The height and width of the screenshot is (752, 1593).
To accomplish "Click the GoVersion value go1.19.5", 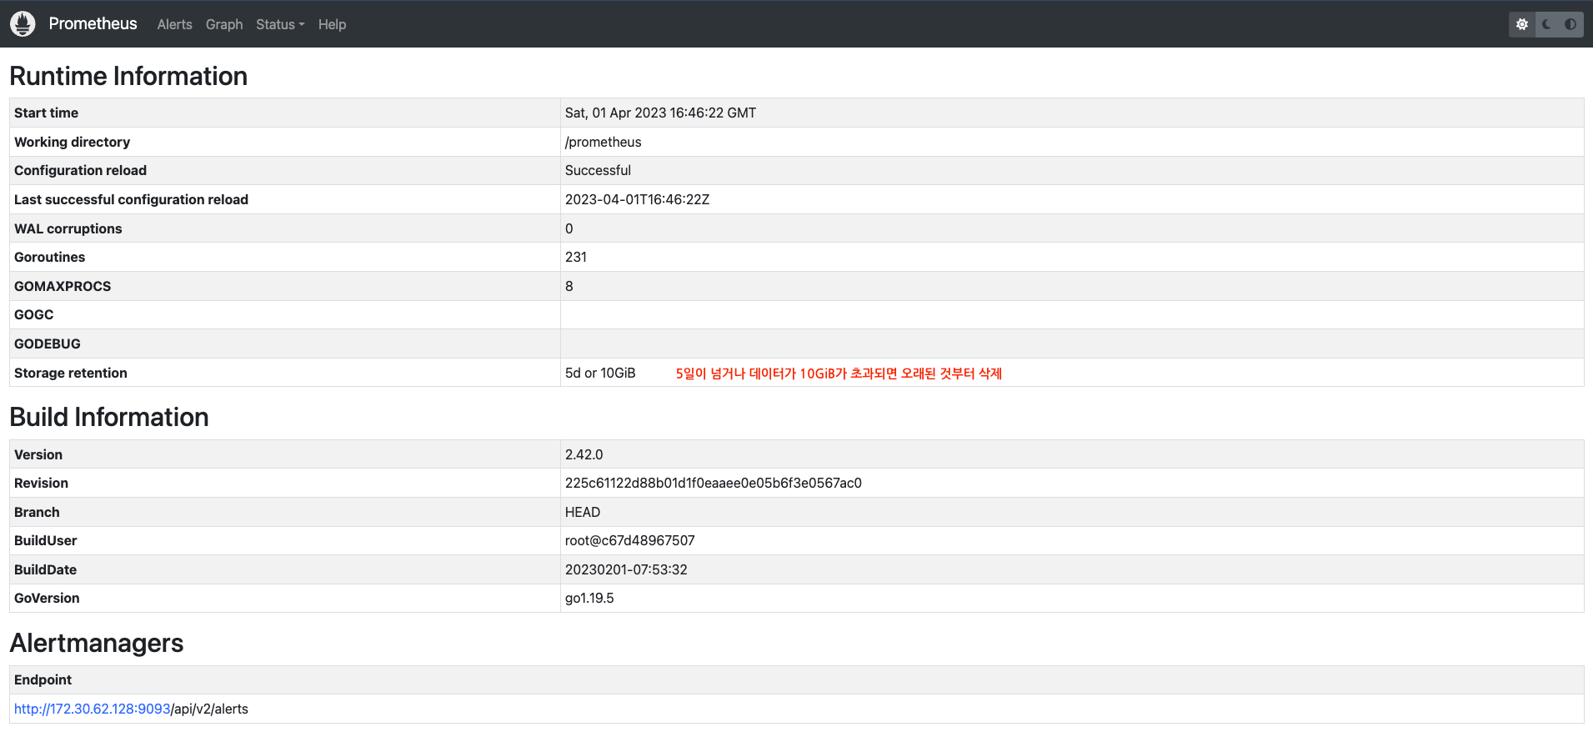I will point(589,599).
